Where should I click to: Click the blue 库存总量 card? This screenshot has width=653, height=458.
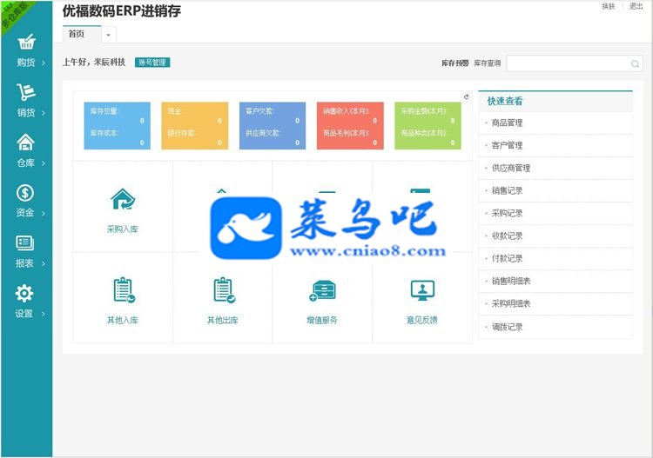[117, 125]
